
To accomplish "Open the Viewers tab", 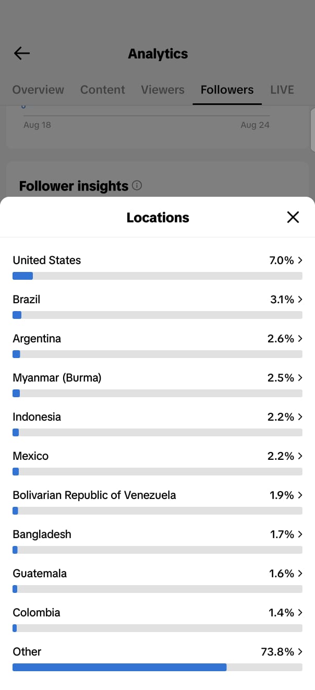I will tap(163, 90).
